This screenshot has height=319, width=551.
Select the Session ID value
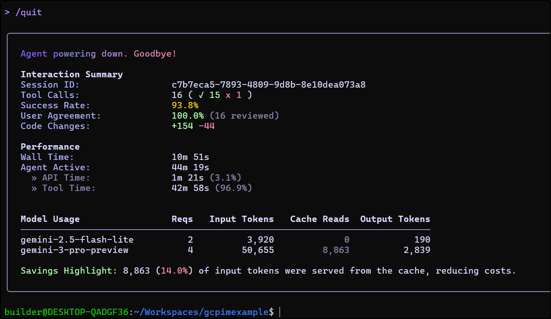(x=268, y=85)
